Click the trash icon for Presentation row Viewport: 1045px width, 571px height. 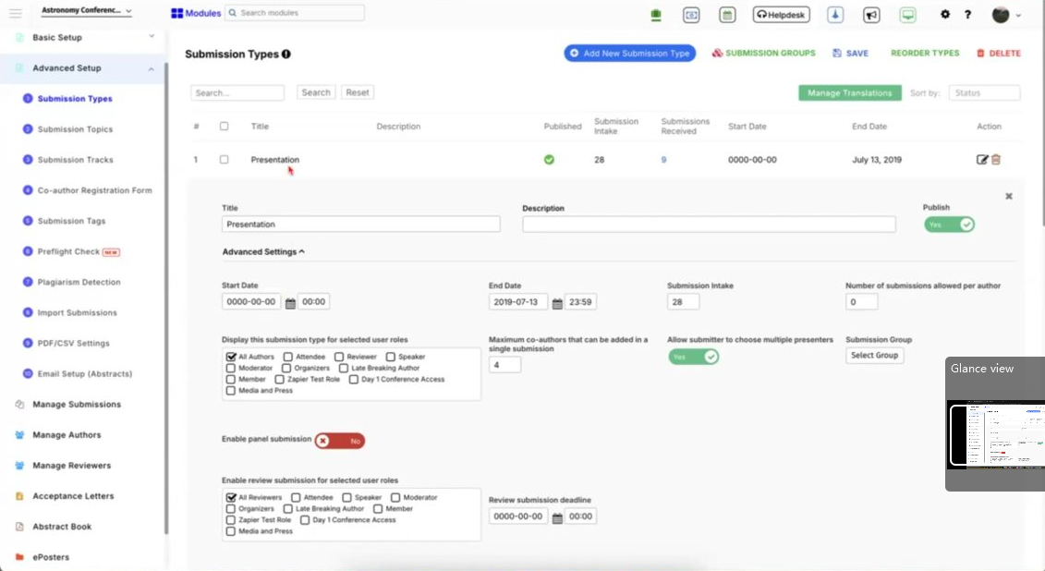(x=996, y=159)
